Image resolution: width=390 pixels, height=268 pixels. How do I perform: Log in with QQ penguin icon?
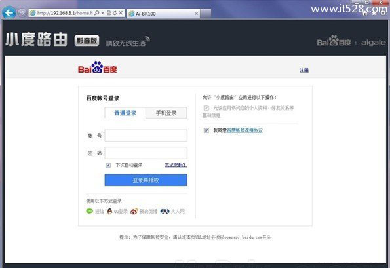[x=109, y=211]
